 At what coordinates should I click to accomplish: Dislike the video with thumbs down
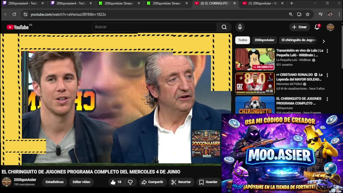[x=130, y=182]
